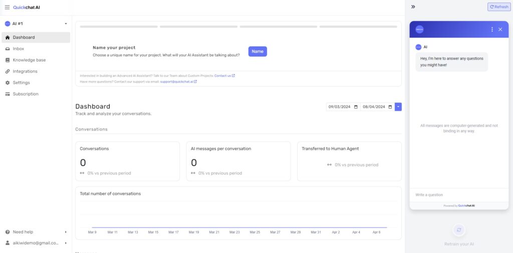513x253 pixels.
Task: Open the chat widget three-dot options menu
Action: point(492,29)
